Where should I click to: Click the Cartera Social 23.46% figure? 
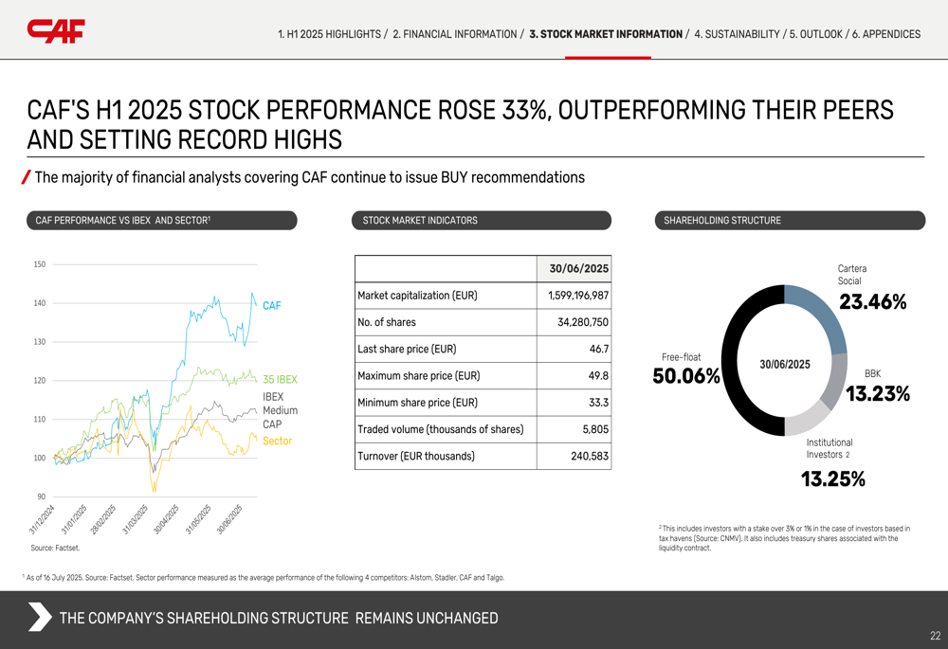(872, 301)
